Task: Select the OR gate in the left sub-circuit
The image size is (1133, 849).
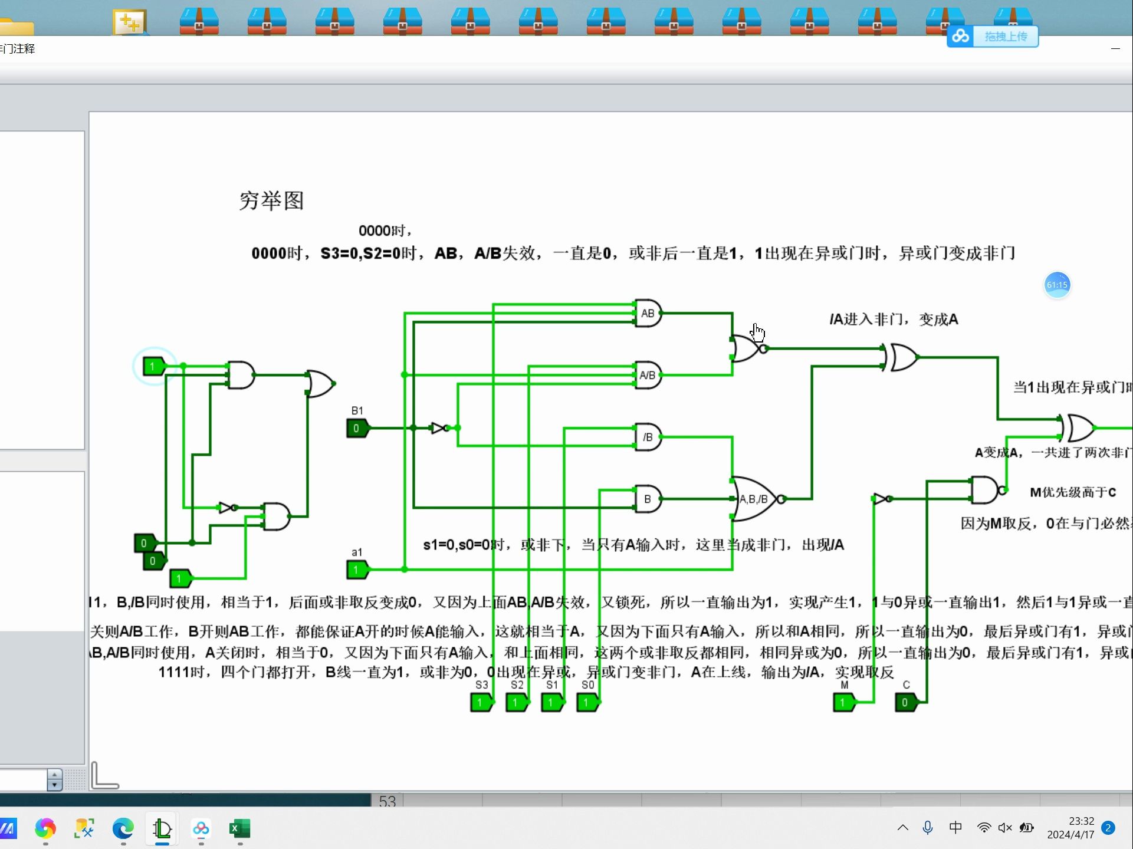Action: coord(320,384)
